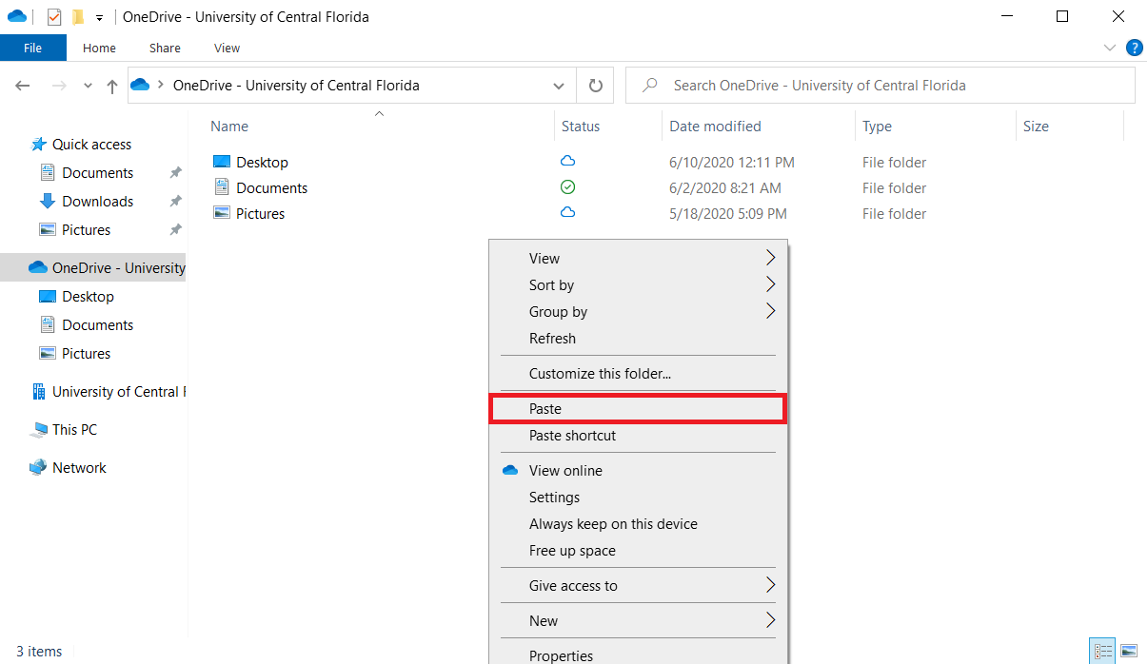The width and height of the screenshot is (1148, 664).
Task: Open the View submenu in the context menu
Action: [x=639, y=259]
